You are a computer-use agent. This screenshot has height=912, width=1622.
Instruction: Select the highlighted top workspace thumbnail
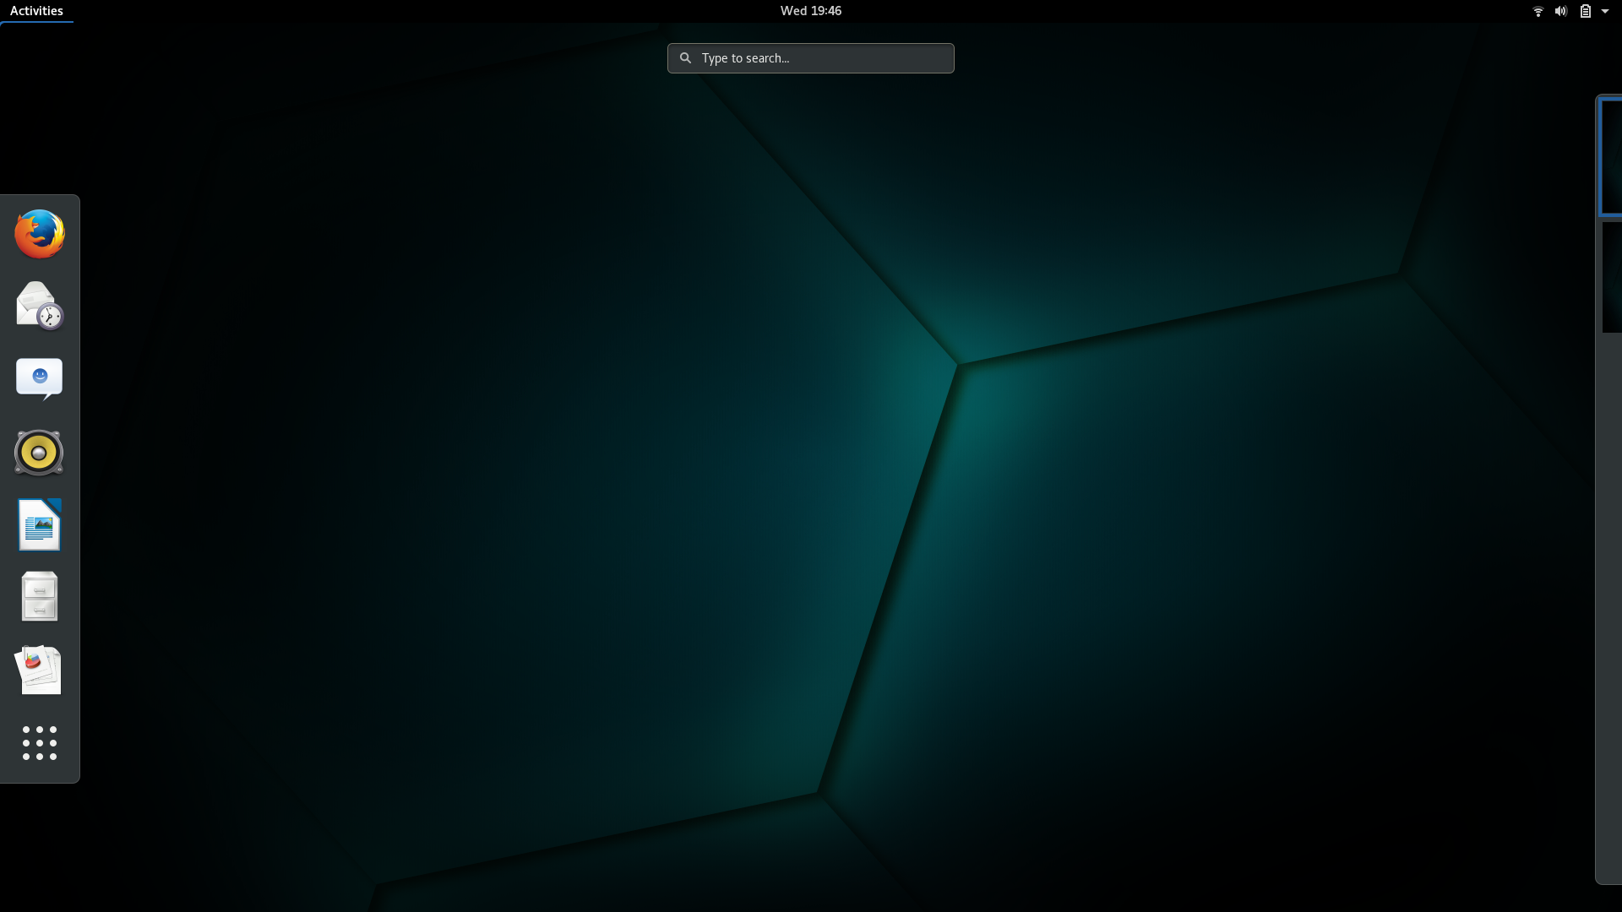point(1610,156)
